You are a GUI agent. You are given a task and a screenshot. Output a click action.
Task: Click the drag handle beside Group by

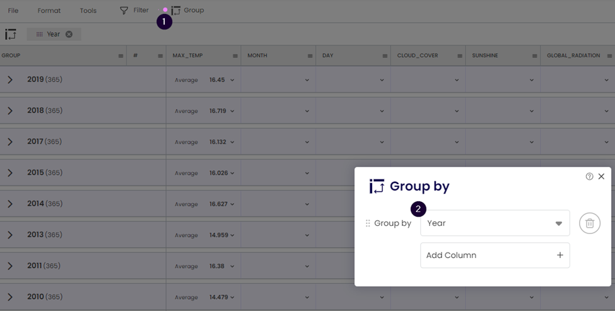(368, 223)
